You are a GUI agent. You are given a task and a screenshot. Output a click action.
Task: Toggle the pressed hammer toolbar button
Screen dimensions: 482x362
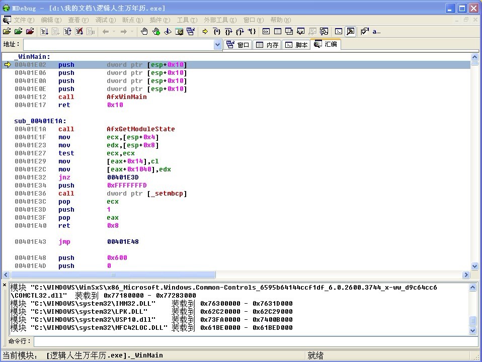(350, 31)
